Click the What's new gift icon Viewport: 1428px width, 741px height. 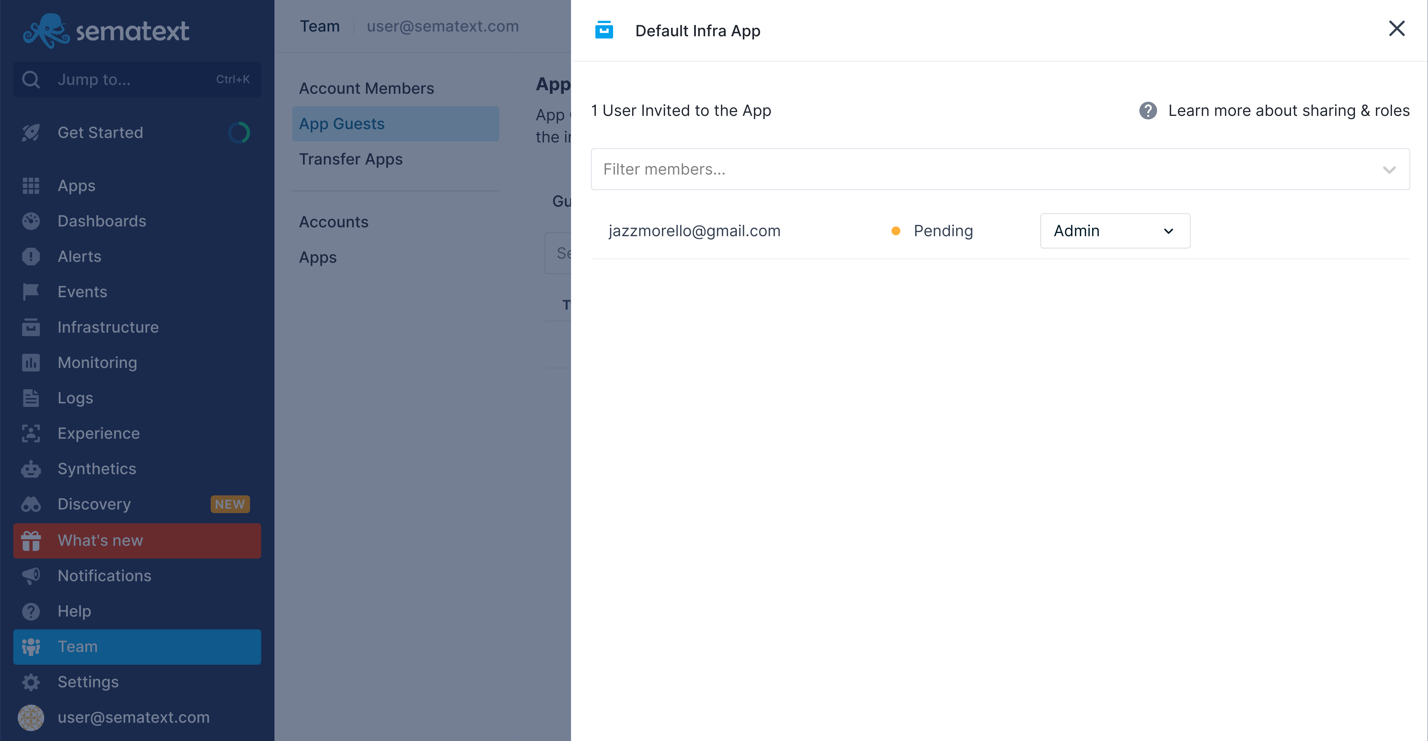30,540
